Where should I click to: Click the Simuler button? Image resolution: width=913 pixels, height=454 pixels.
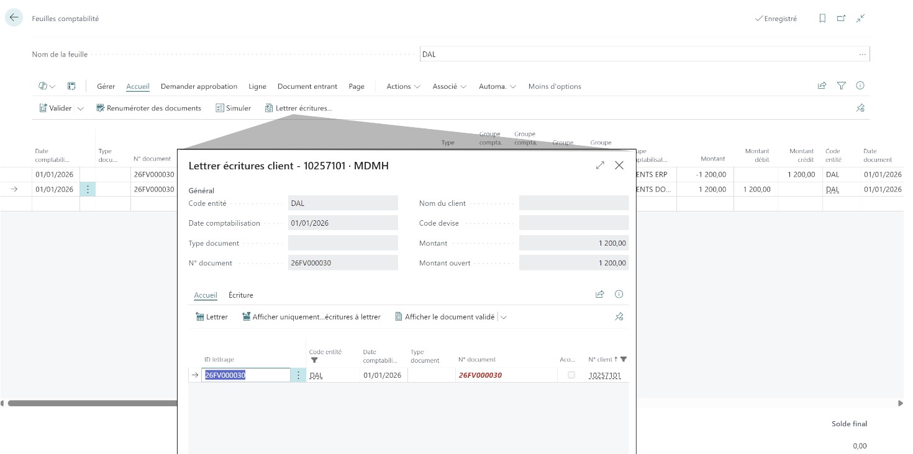234,109
